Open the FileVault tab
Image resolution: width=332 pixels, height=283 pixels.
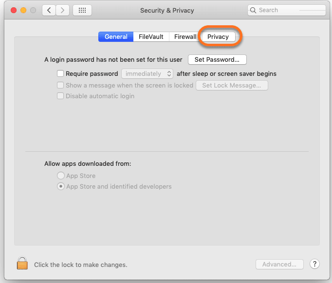[151, 37]
